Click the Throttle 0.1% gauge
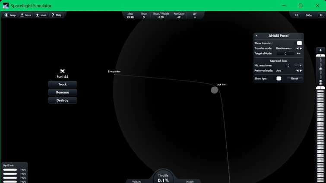This screenshot has width=326, height=183. click(163, 177)
